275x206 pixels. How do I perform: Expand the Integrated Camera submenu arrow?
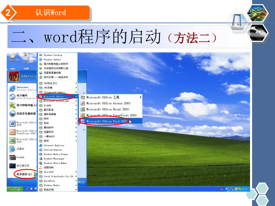coord(76,92)
